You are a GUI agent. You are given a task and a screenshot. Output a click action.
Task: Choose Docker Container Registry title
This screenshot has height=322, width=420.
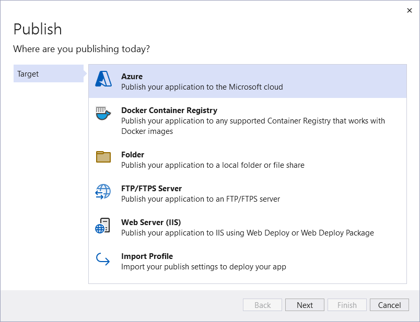[169, 110]
